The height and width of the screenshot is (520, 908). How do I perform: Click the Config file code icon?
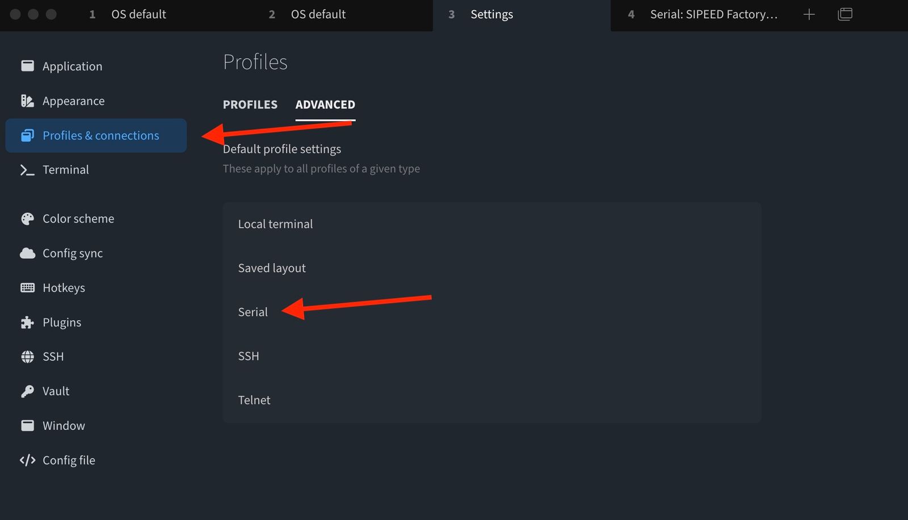(x=27, y=460)
